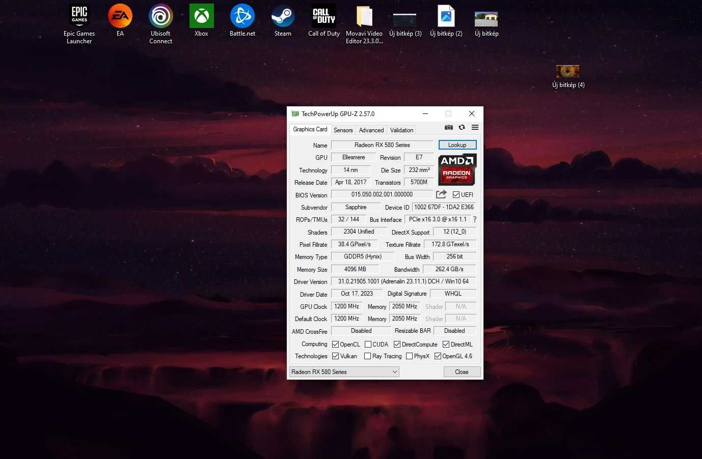Click the BIOS export share icon
The height and width of the screenshot is (459, 702).
coord(441,194)
